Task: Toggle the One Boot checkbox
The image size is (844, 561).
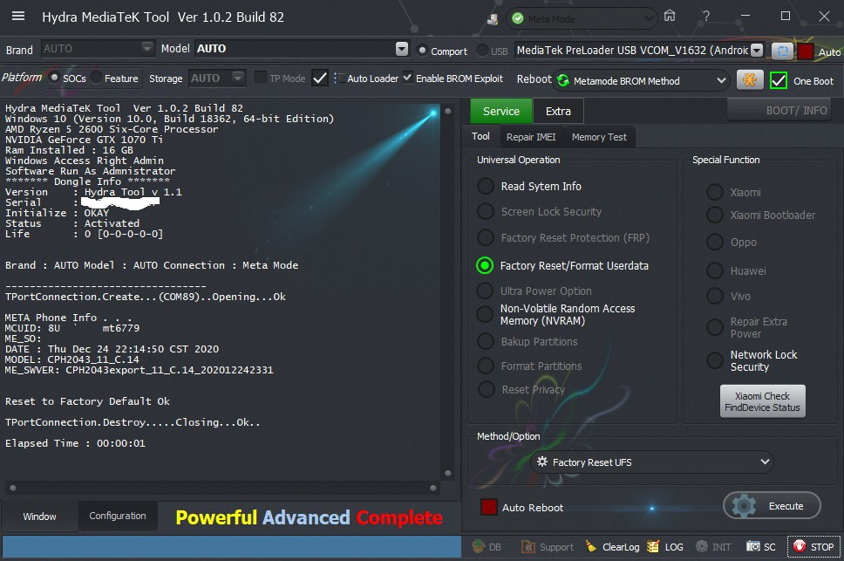Action: [779, 81]
